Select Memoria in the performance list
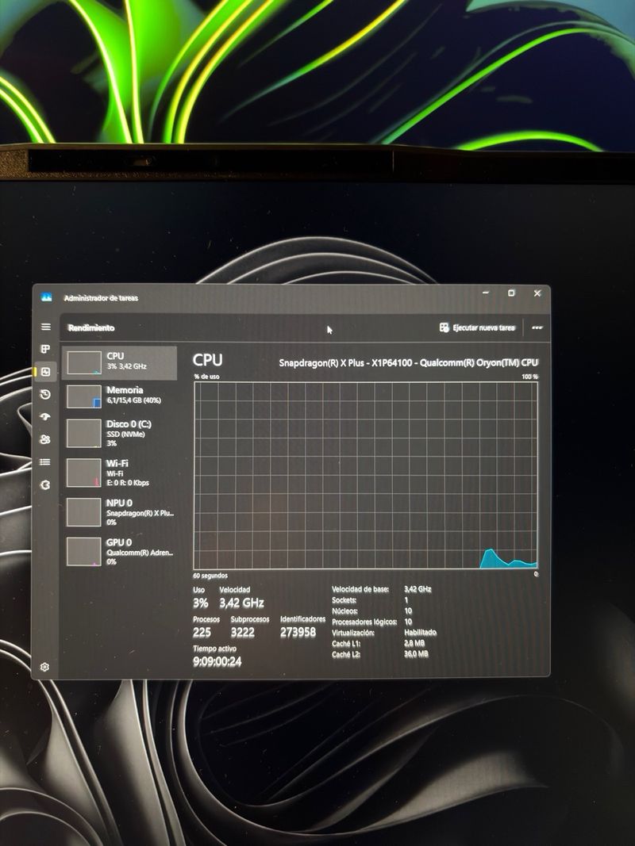Image resolution: width=635 pixels, height=846 pixels. 120,396
